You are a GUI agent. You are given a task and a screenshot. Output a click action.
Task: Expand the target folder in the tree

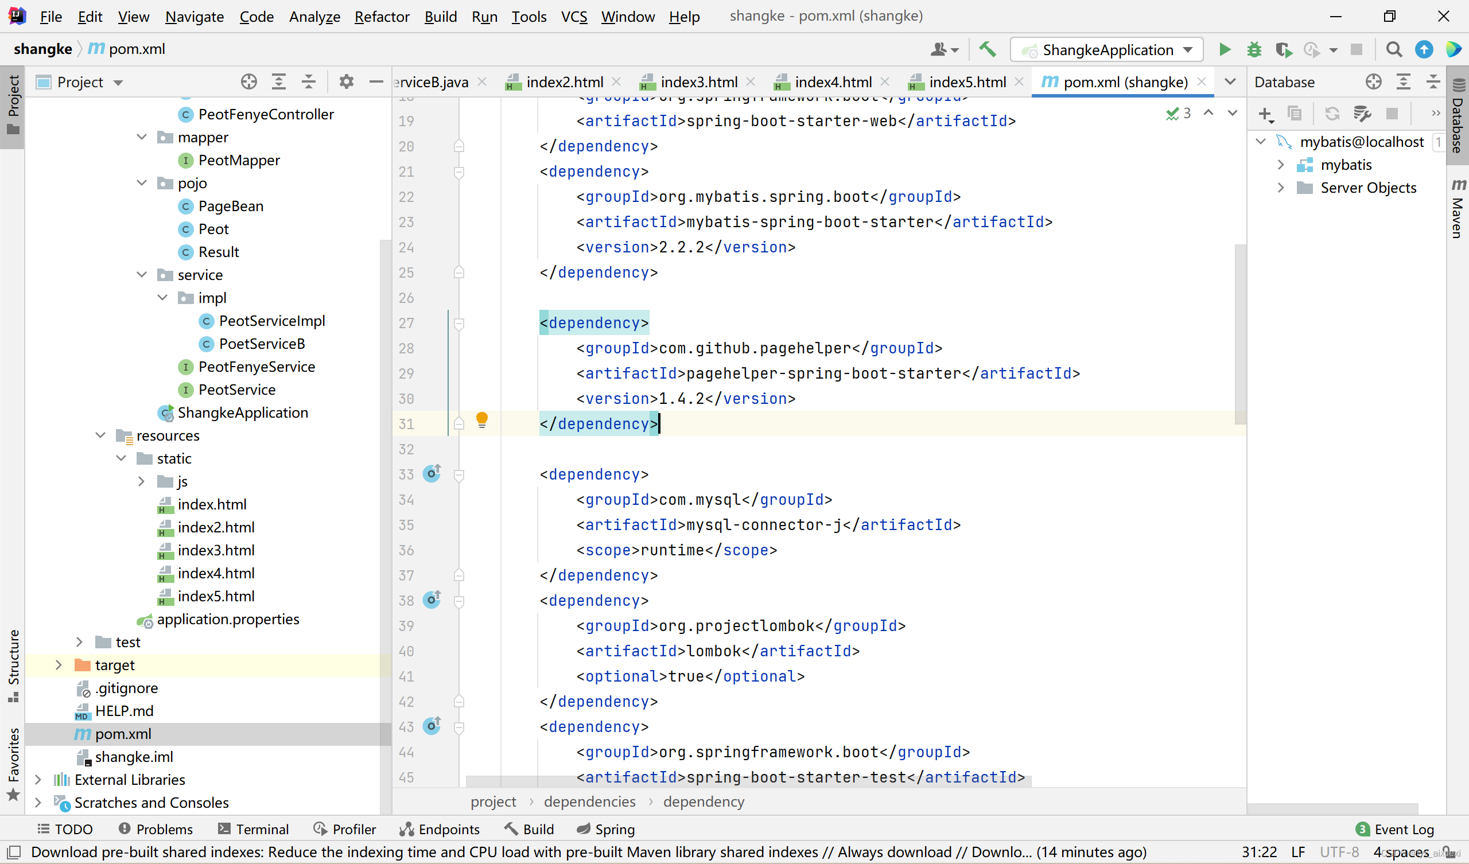point(59,664)
